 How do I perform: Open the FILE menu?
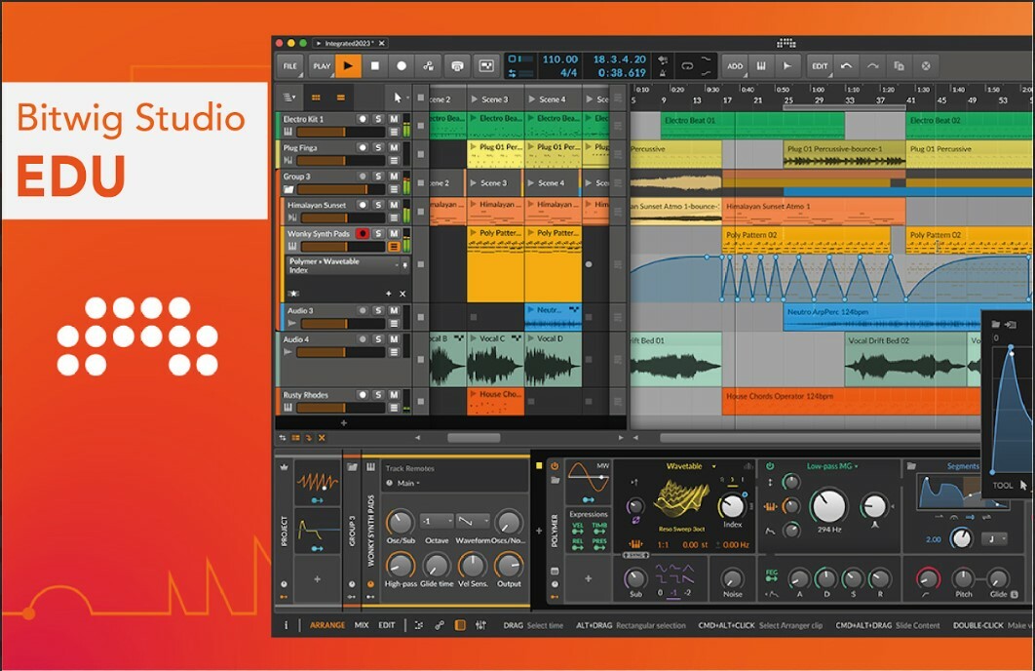289,66
